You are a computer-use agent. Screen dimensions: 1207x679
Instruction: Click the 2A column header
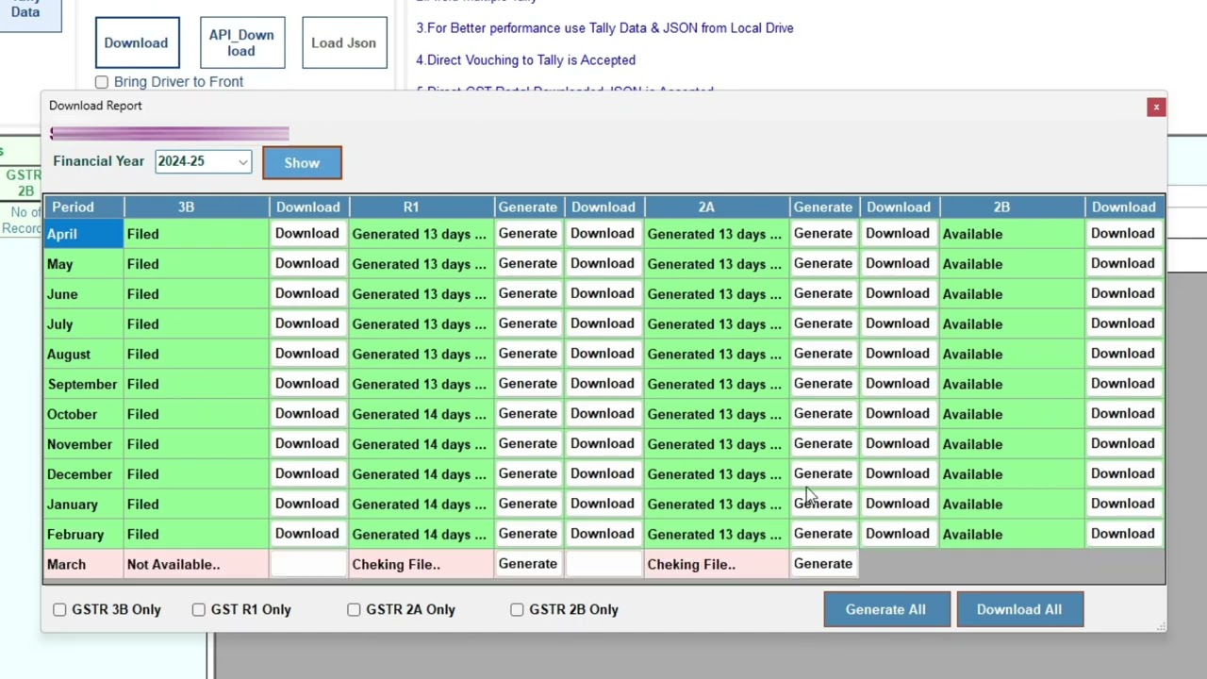(x=716, y=207)
